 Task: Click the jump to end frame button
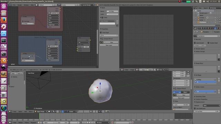point(94,123)
